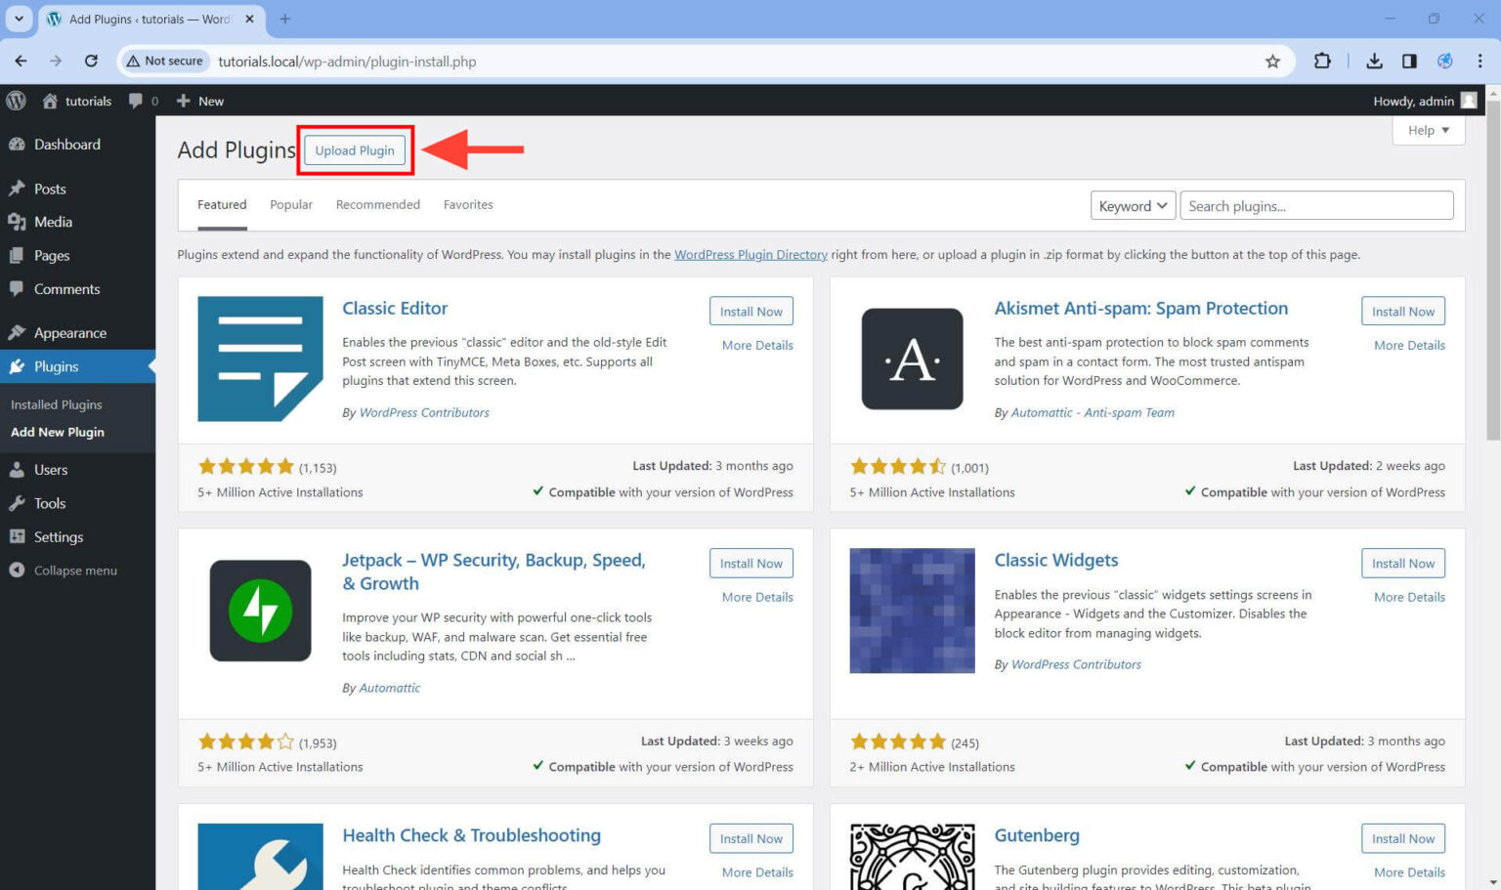Click the Upload Plugin button
This screenshot has width=1501, height=890.
point(355,149)
